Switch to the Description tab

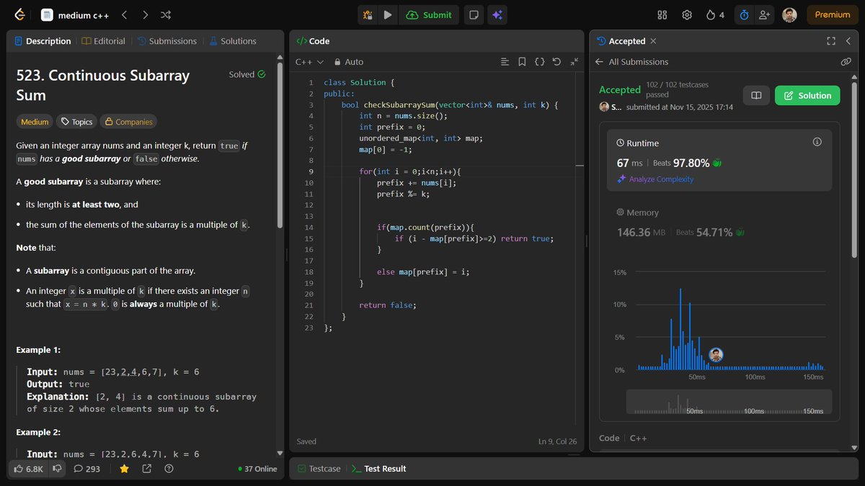tap(43, 41)
